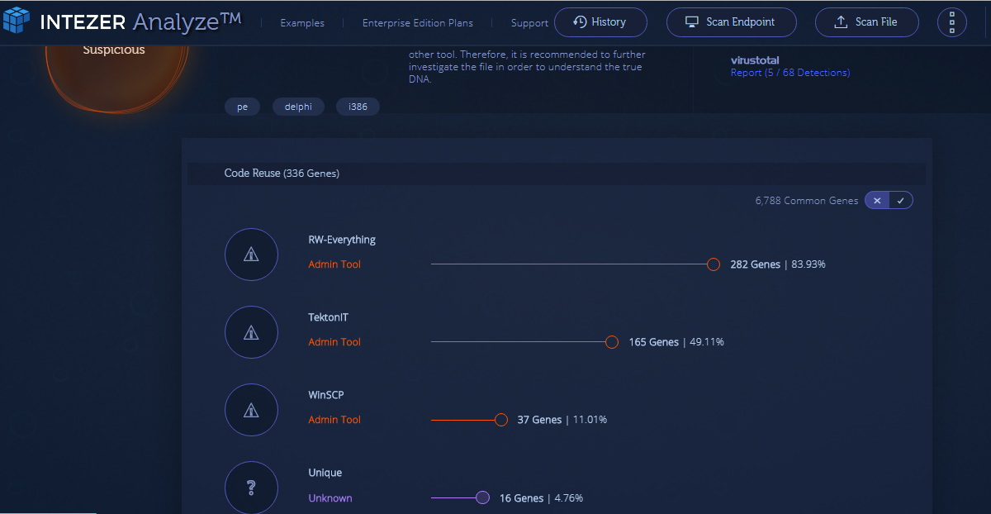Open VirusTotal report link
Image resolution: width=991 pixels, height=514 pixels.
[x=790, y=73]
